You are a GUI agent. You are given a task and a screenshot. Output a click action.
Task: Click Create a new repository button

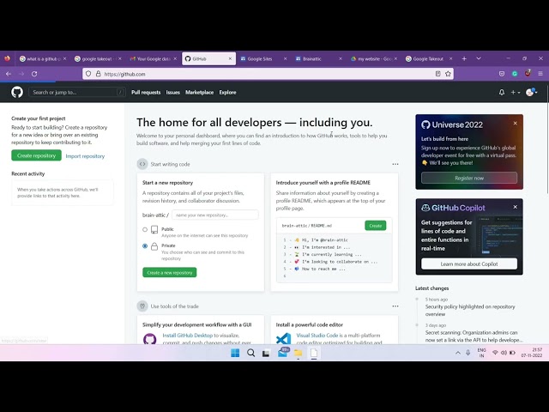click(x=170, y=272)
